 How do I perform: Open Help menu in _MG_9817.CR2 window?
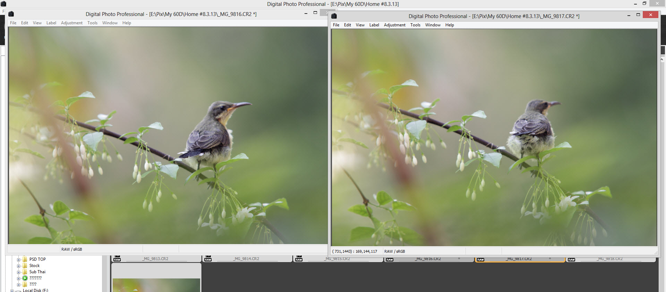coord(450,25)
